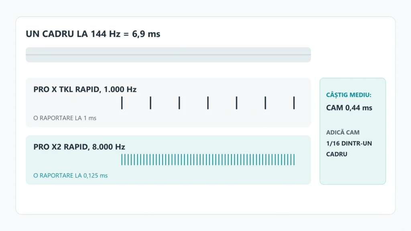Select the 'PRO X TKL RAPID, 1.000 Hz' title

85,89
